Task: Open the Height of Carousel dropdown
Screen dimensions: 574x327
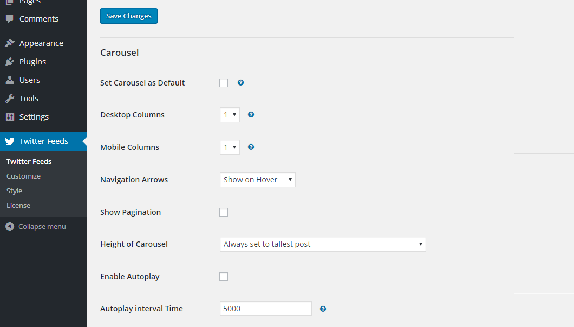Action: [x=323, y=244]
